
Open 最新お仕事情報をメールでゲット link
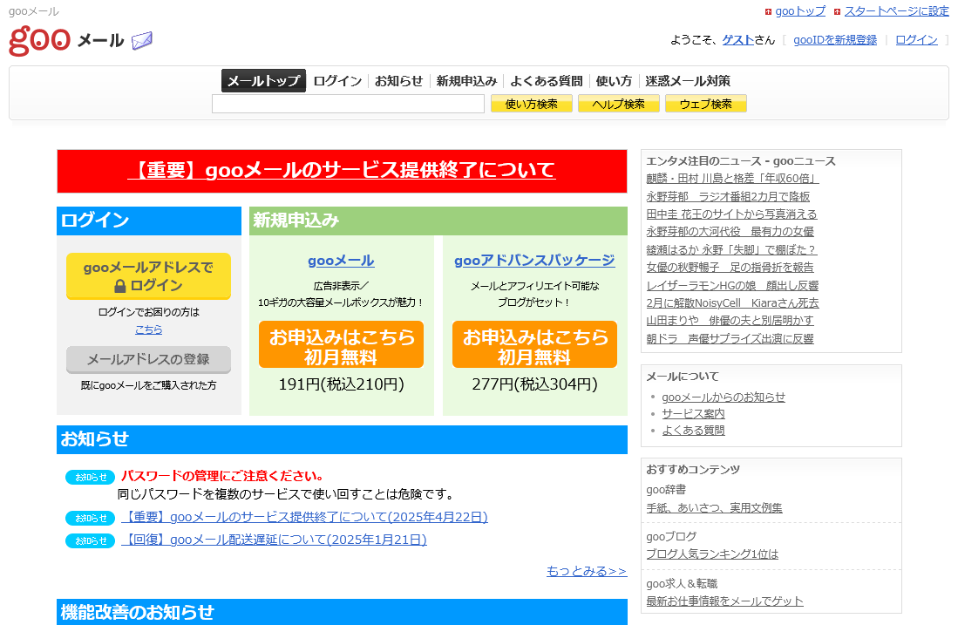tap(724, 601)
